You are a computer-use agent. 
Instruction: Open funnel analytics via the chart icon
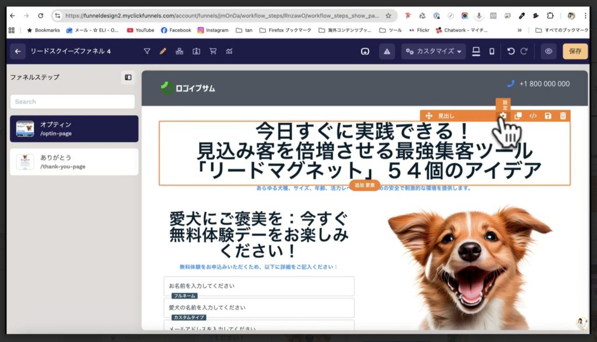tap(229, 51)
